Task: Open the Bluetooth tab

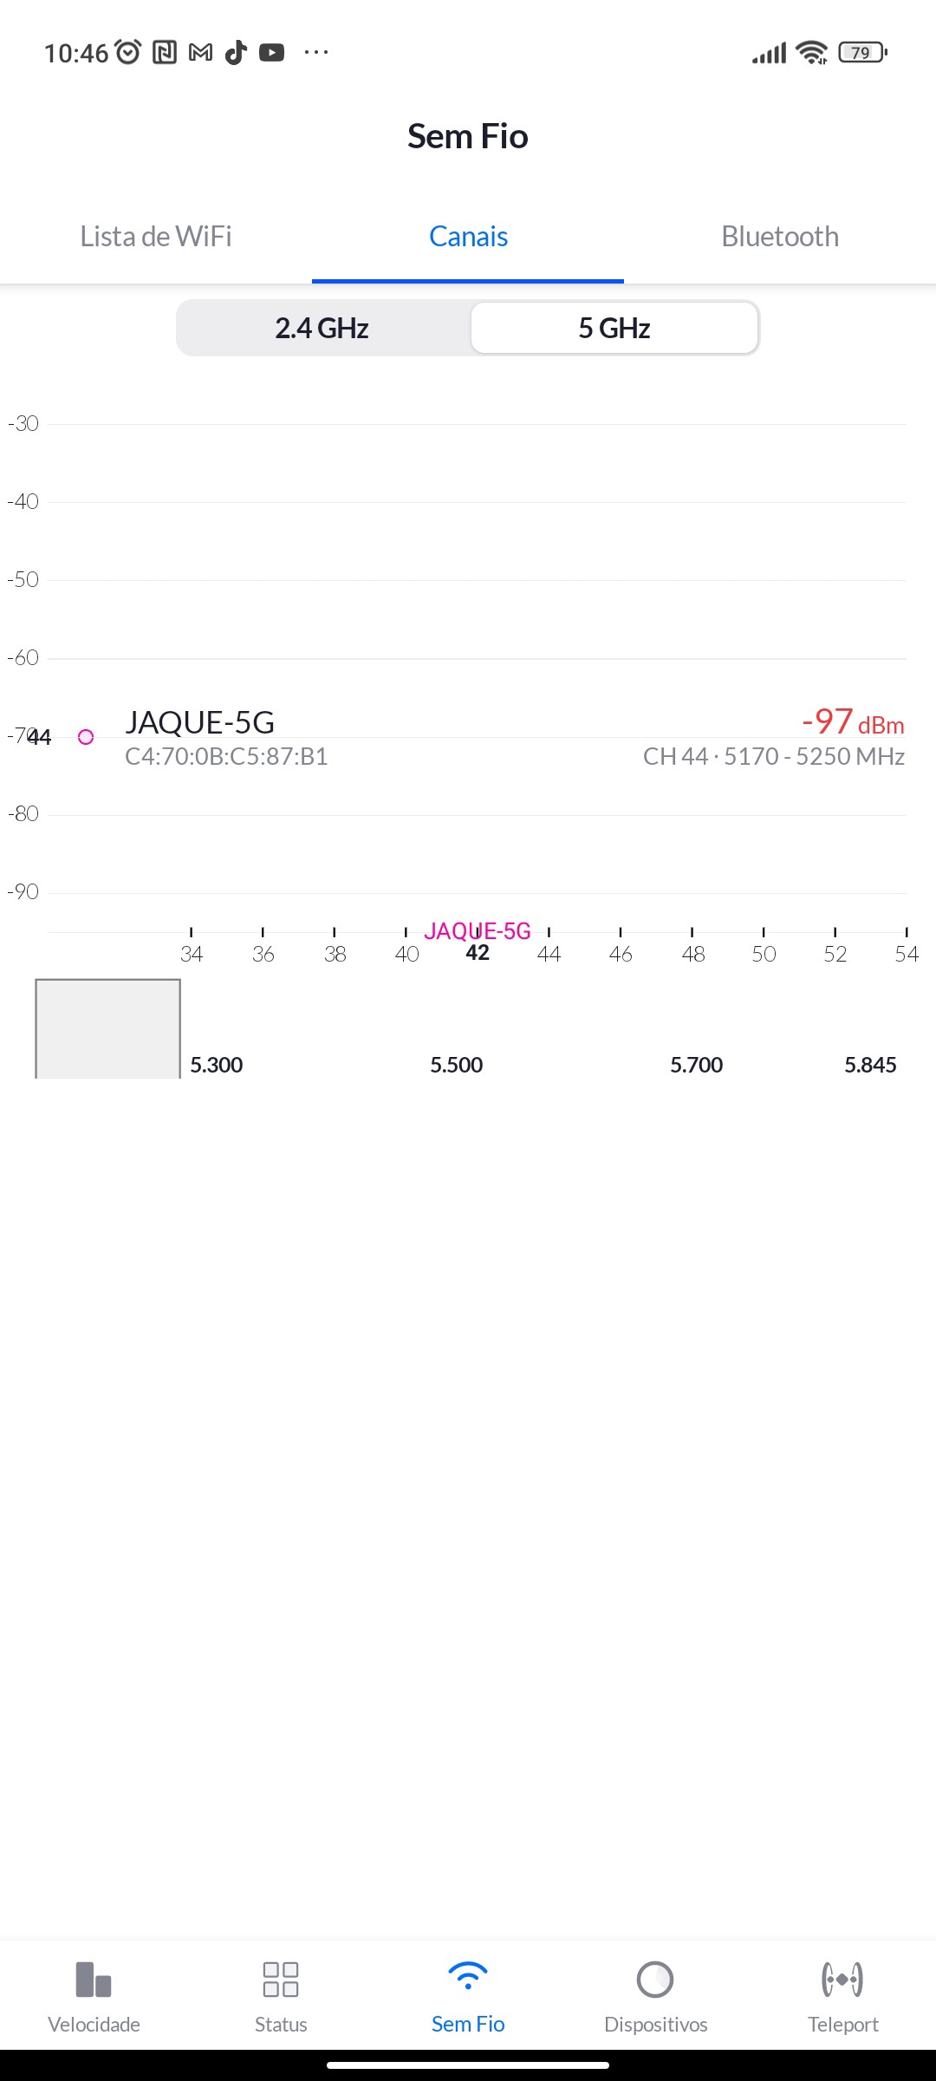Action: point(780,236)
